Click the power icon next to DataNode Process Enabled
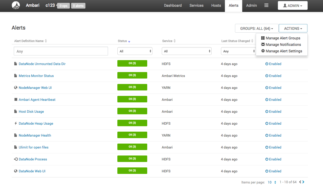Image resolution: width=323 pixels, height=191 pixels. [267, 159]
